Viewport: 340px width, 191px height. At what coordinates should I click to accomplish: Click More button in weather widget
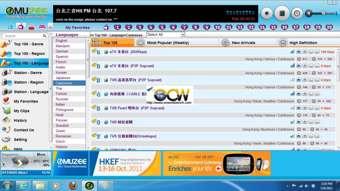pos(41,155)
